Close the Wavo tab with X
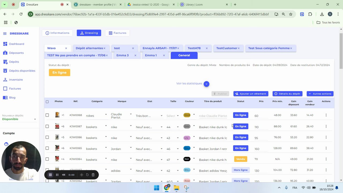The height and width of the screenshot is (193, 343). pyautogui.click(x=66, y=48)
